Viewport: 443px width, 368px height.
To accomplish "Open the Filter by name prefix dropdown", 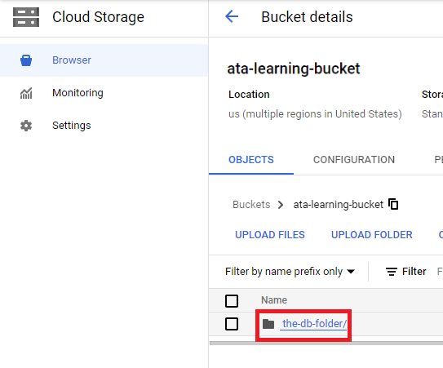I will coord(290,272).
